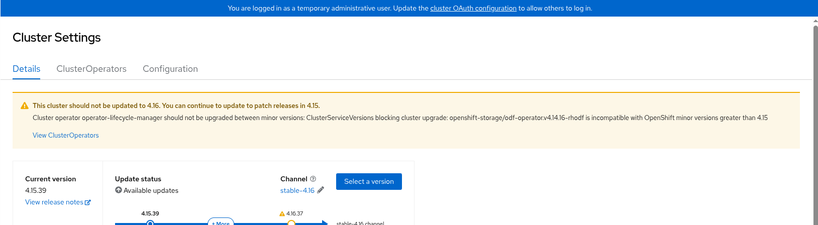Image resolution: width=818 pixels, height=225 pixels.
Task: Open the 'View ClusterOperators' link
Action: [66, 135]
